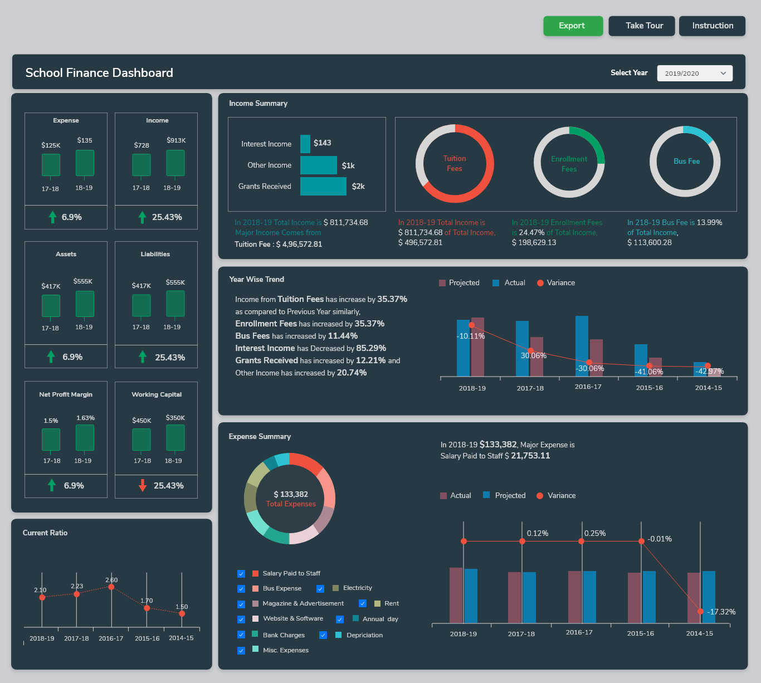Click the $ 21,753.11 salary value
Image resolution: width=761 pixels, height=683 pixels.
(527, 456)
